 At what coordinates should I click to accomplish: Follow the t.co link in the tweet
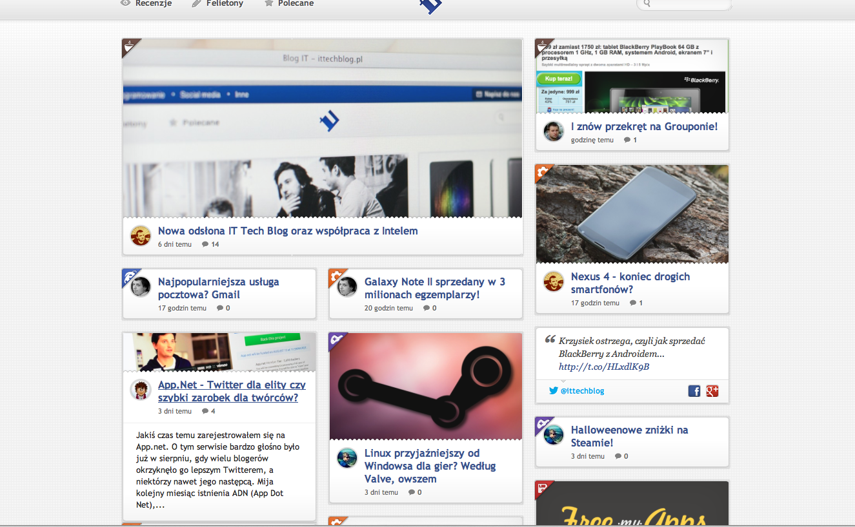[x=604, y=367]
